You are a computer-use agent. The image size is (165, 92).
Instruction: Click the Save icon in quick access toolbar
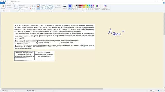[x=3, y=1]
